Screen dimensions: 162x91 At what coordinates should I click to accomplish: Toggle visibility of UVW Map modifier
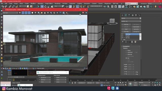coord(123,34)
